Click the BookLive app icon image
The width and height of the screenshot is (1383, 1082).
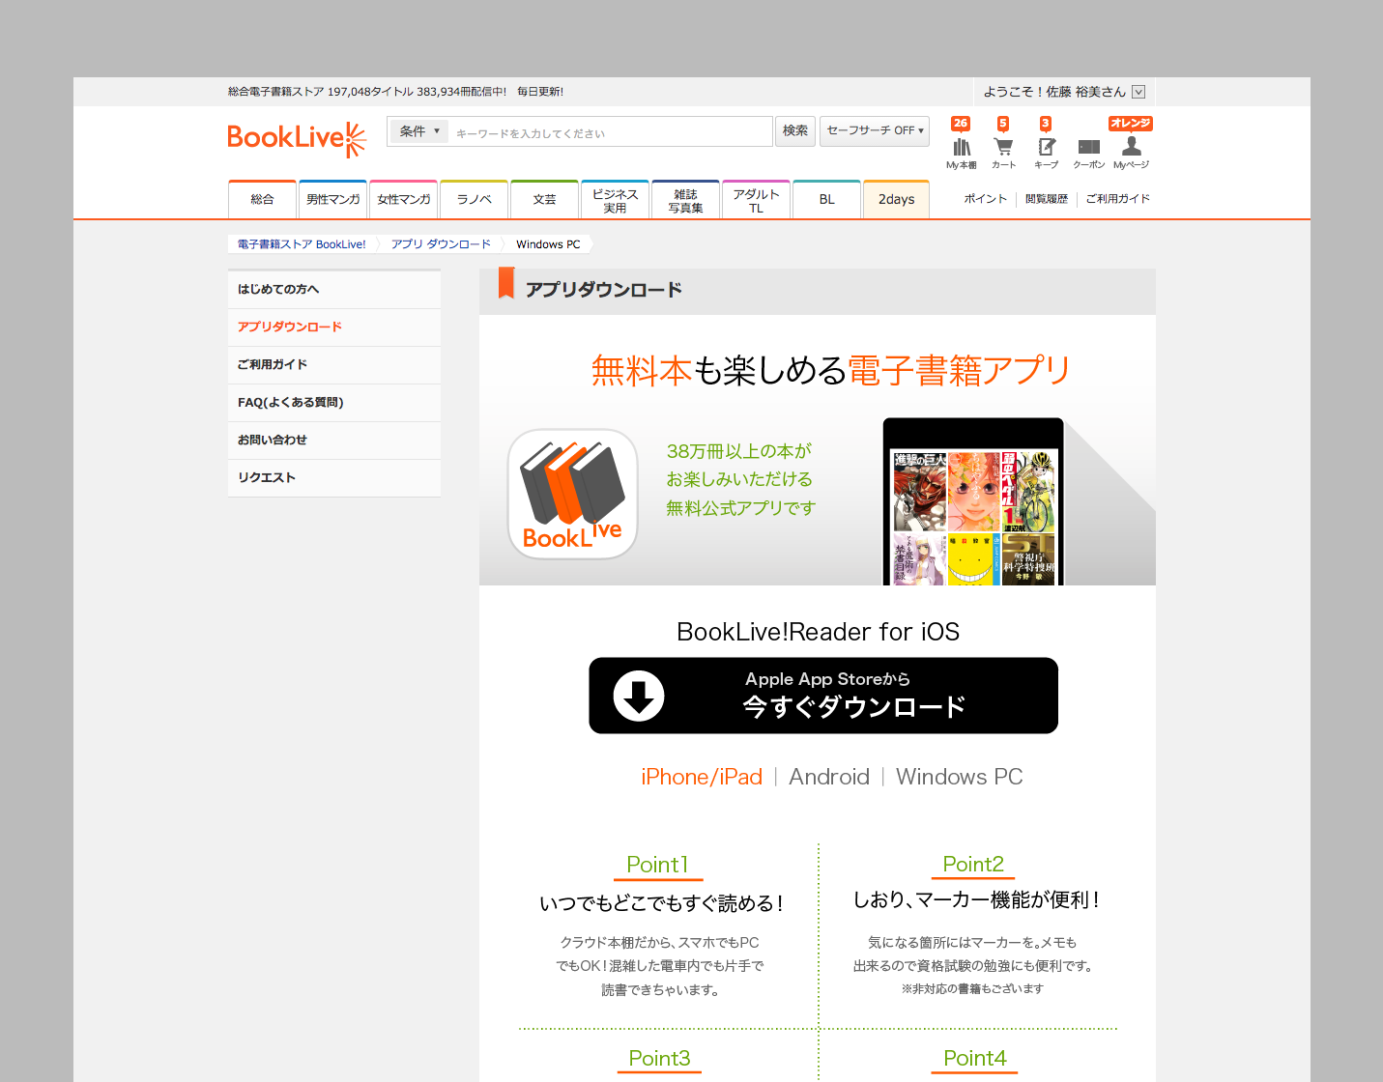point(573,494)
